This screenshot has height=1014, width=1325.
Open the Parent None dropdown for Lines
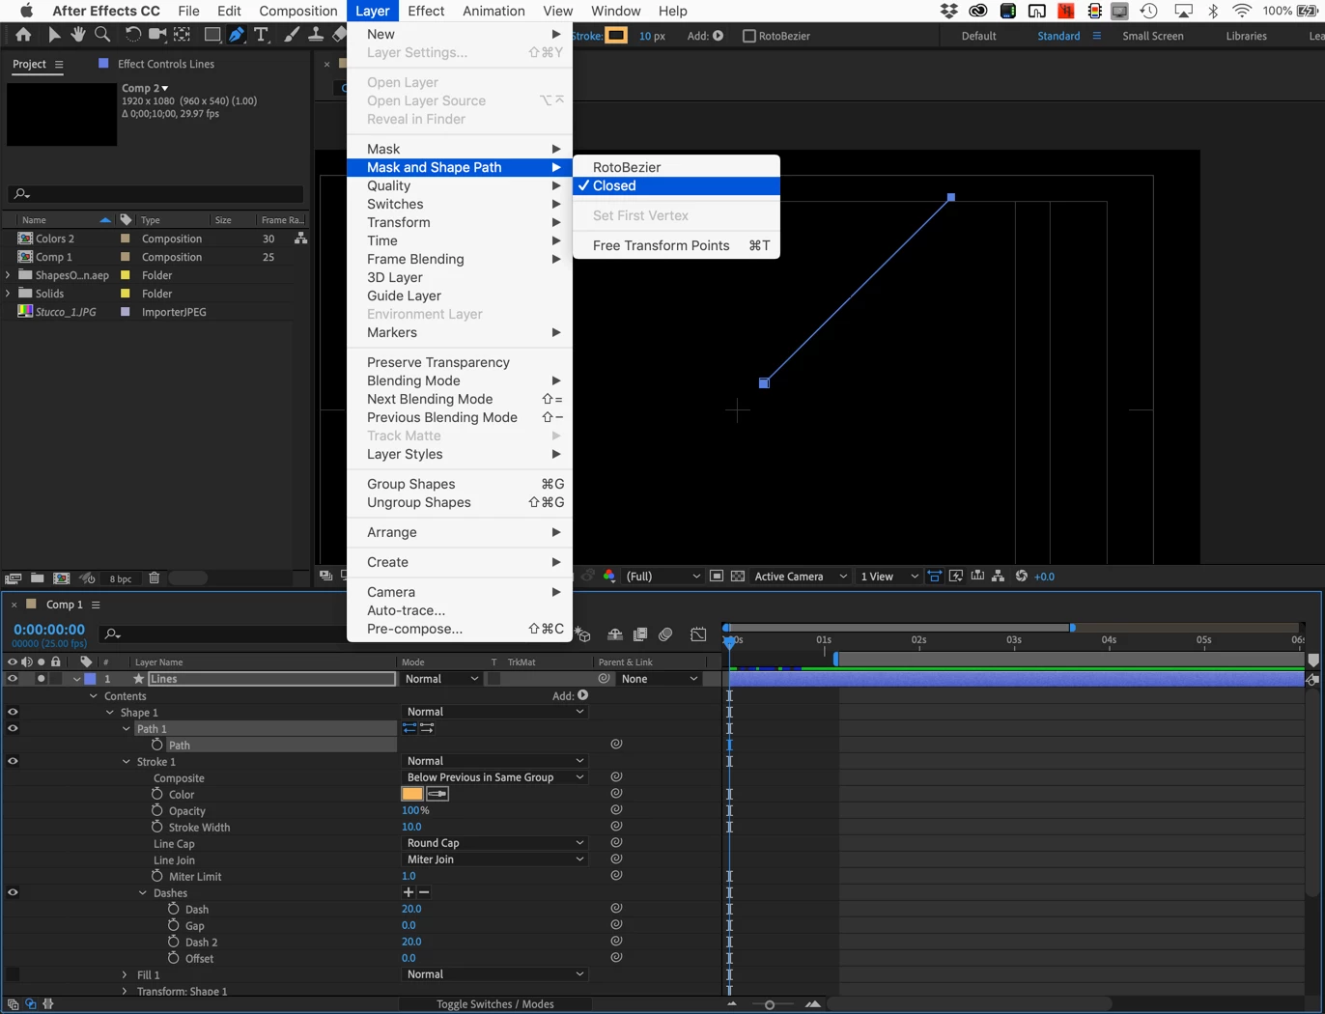(x=660, y=679)
